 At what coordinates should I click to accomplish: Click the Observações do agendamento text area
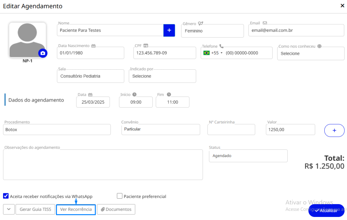pyautogui.click(x=103, y=165)
